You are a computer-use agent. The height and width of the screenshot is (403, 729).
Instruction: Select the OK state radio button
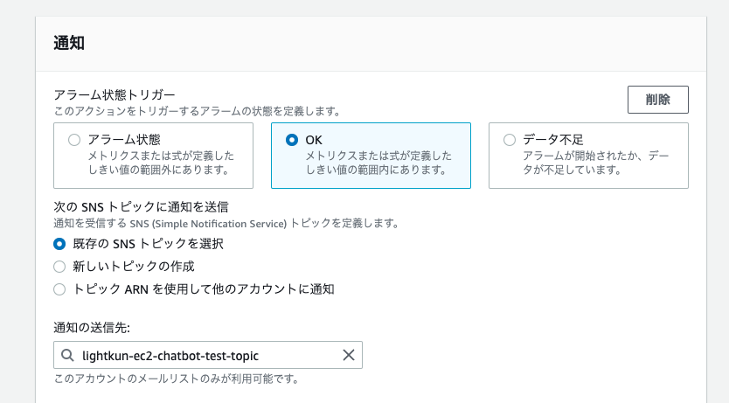pos(291,140)
